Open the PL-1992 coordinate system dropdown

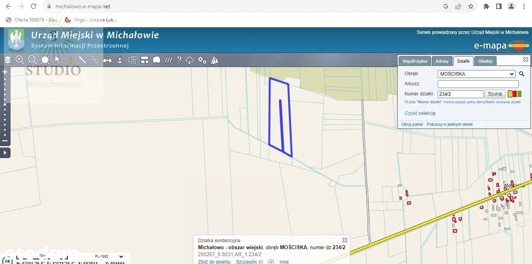point(109,257)
